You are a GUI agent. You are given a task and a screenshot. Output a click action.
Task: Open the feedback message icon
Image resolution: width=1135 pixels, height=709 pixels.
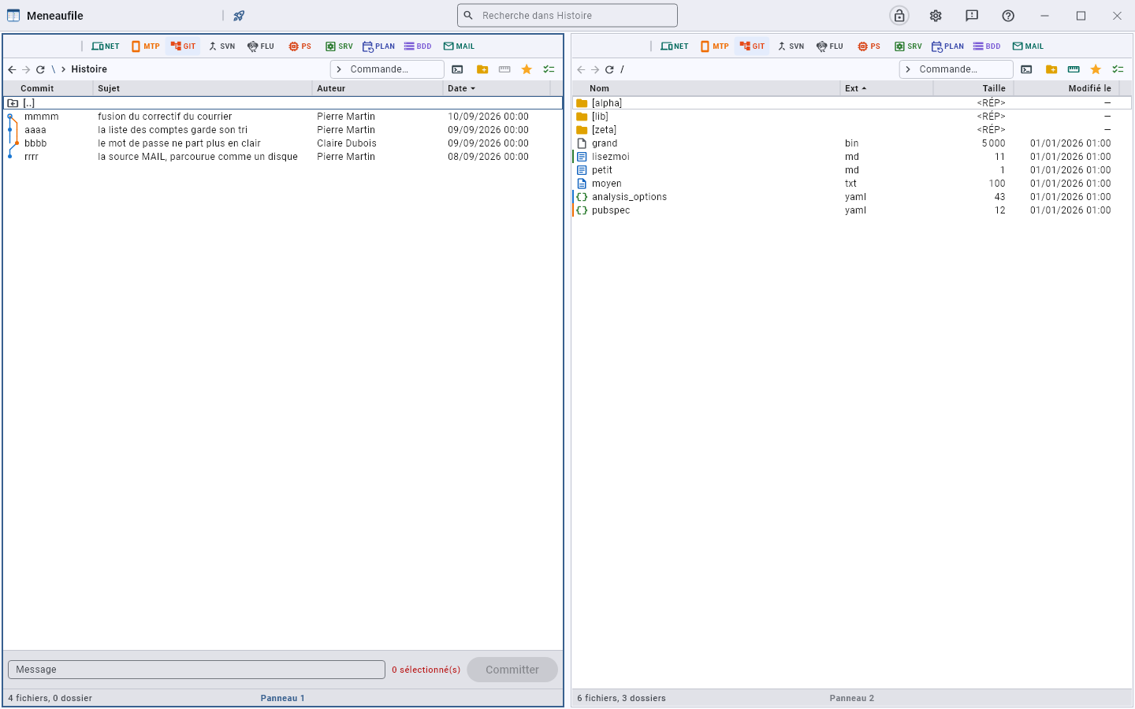click(x=972, y=16)
